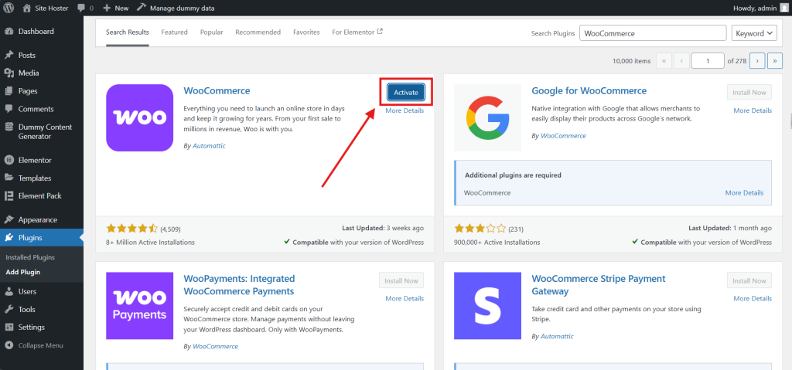Viewport: 792px width, 370px height.
Task: Open Comments in sidebar
Action: point(36,109)
